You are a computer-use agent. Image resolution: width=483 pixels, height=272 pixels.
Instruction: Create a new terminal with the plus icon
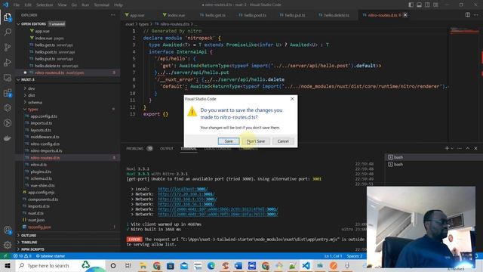click(447, 148)
